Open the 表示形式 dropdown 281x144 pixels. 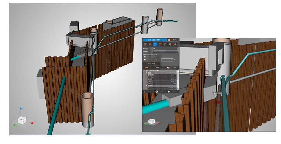coord(165,49)
